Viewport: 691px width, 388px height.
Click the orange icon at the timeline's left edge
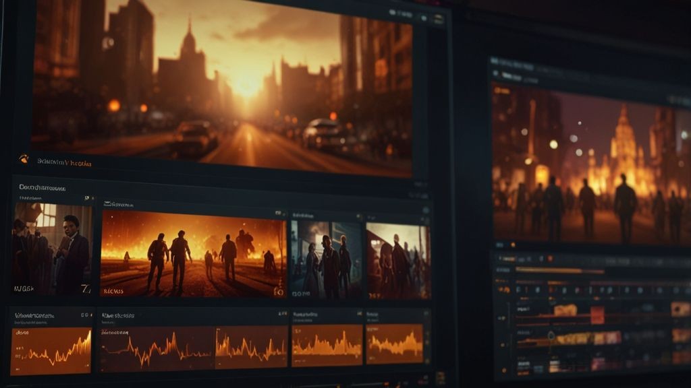[503, 290]
